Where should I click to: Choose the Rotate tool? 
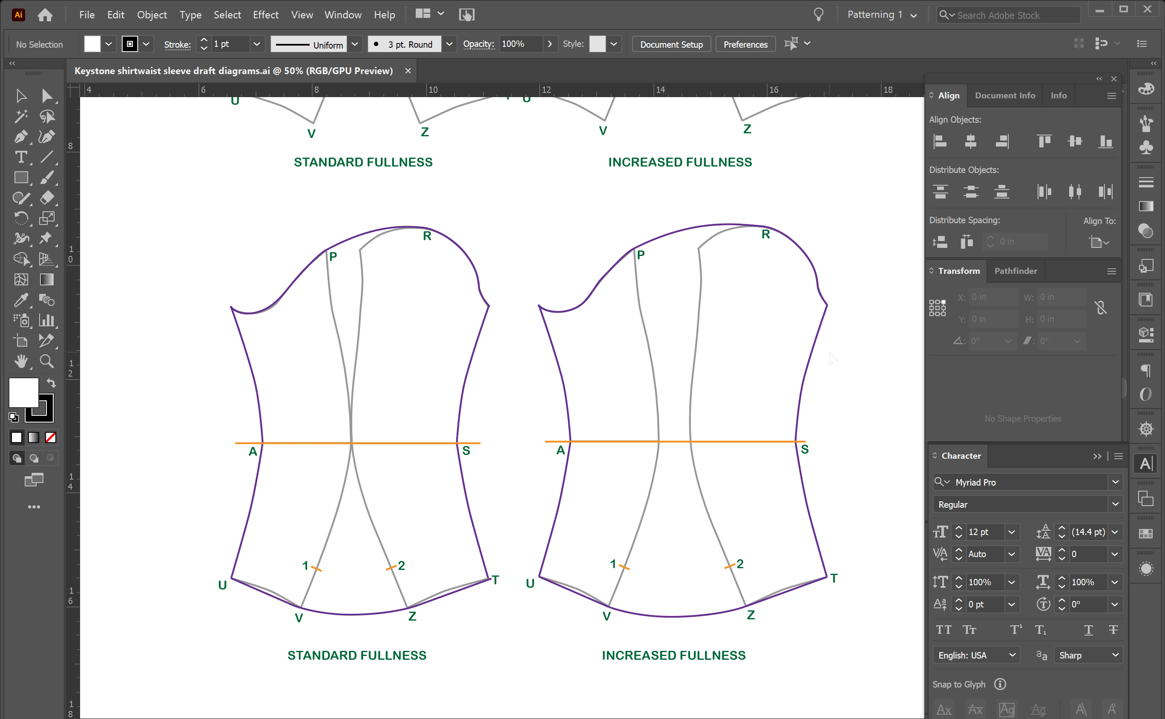tap(20, 218)
